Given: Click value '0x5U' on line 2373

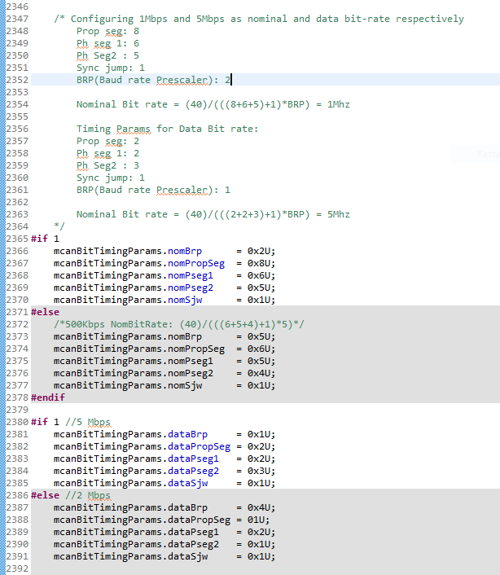Looking at the screenshot, I should coord(258,336).
